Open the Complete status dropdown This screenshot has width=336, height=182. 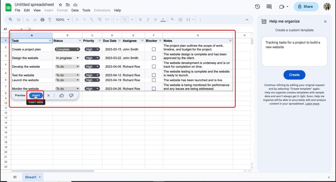(68, 50)
